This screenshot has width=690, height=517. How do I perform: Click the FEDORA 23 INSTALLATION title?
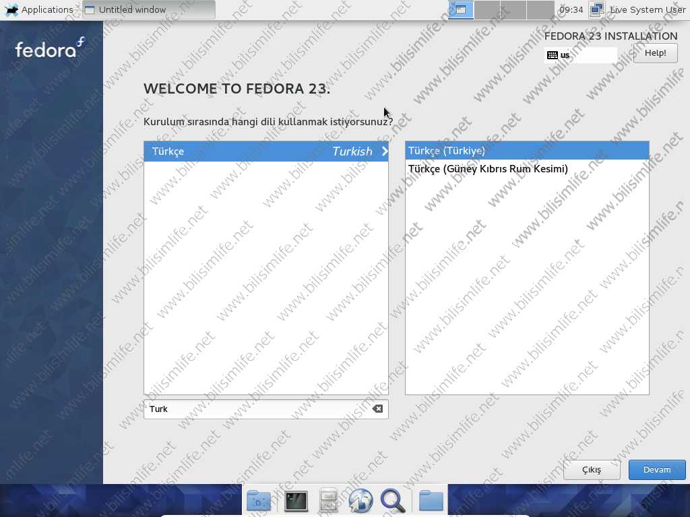(610, 36)
